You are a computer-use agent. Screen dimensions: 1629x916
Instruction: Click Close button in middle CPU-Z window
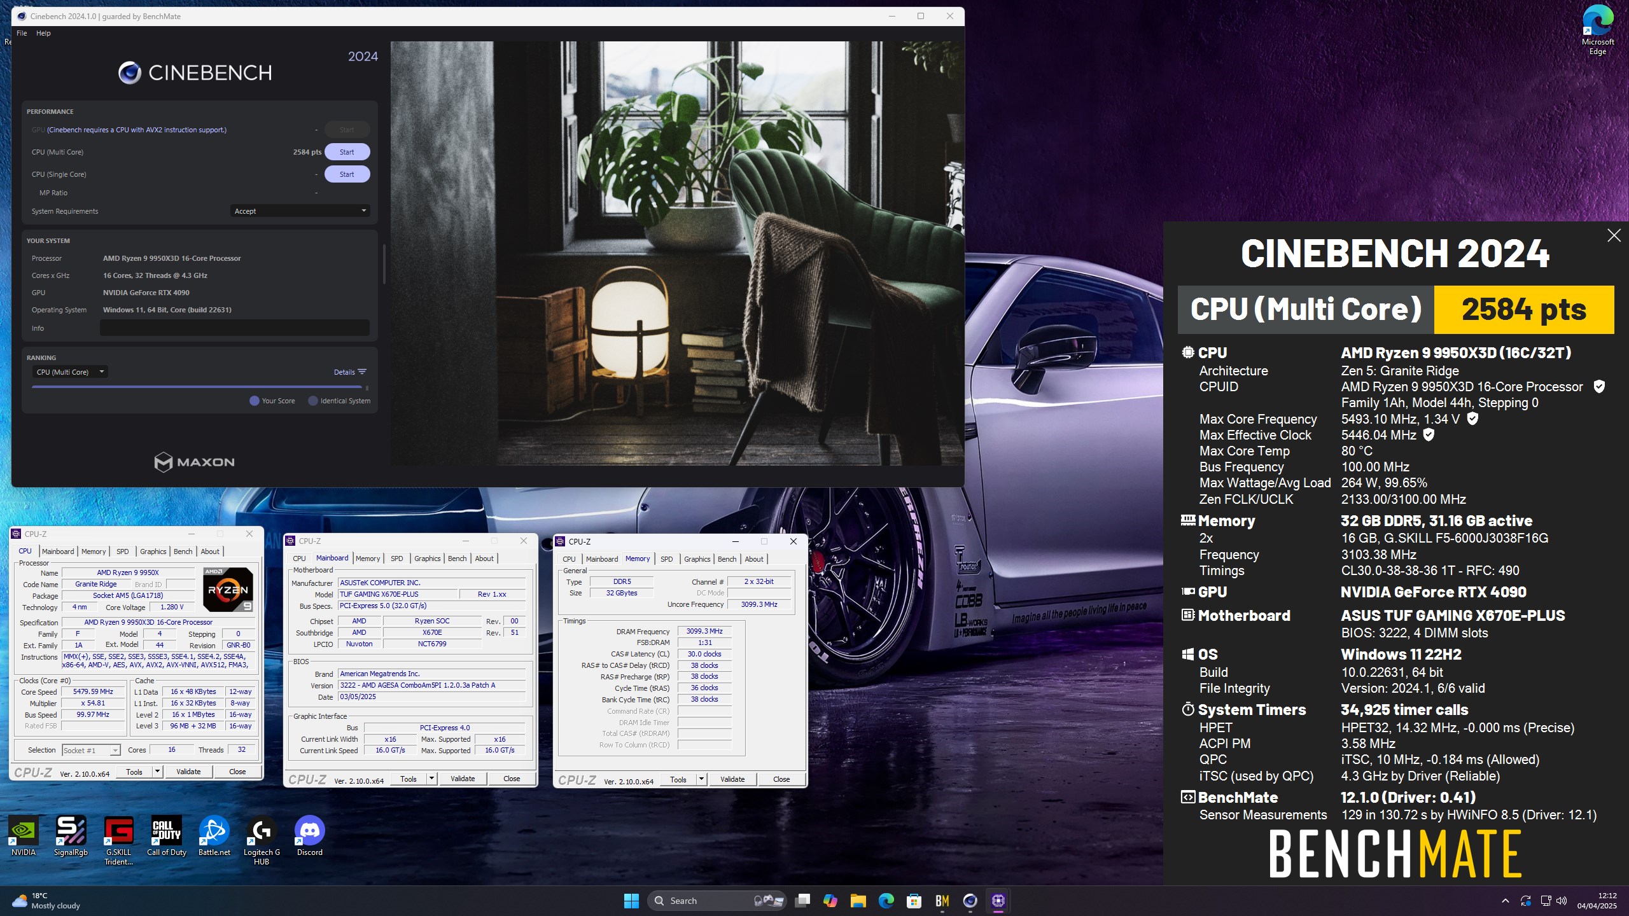pyautogui.click(x=512, y=779)
